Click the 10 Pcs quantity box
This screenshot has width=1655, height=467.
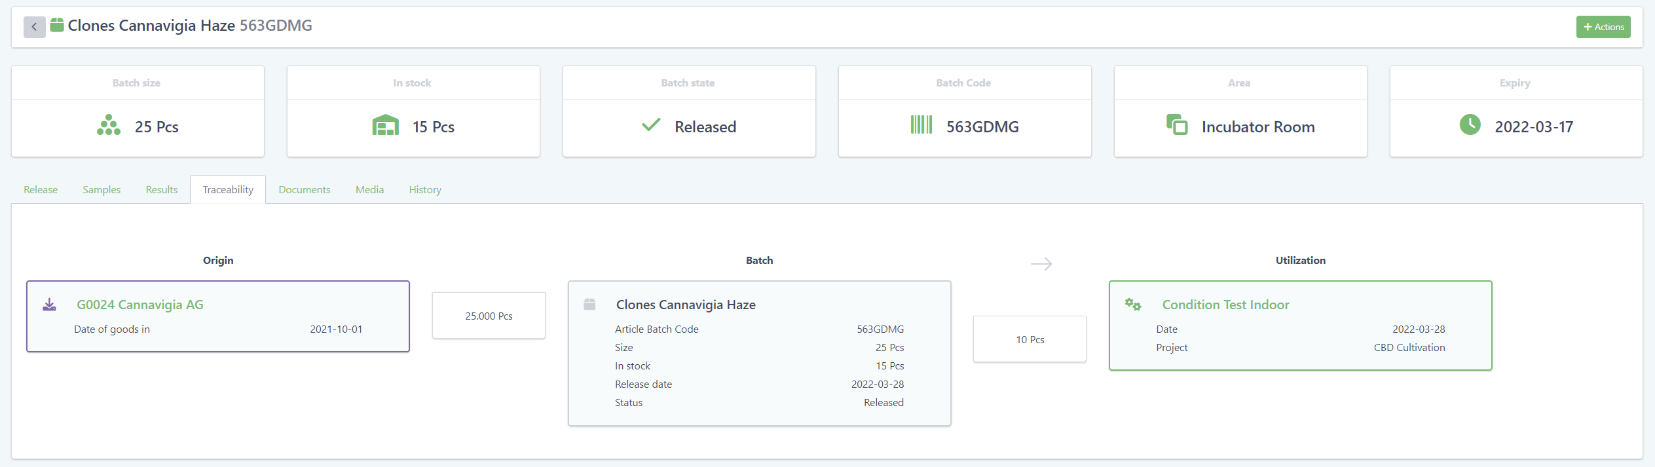1030,339
